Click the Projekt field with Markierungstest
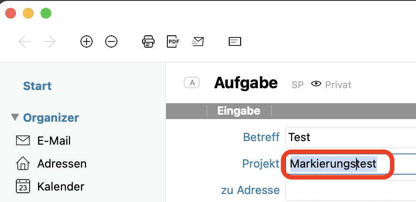The image size is (416, 202). [x=336, y=164]
